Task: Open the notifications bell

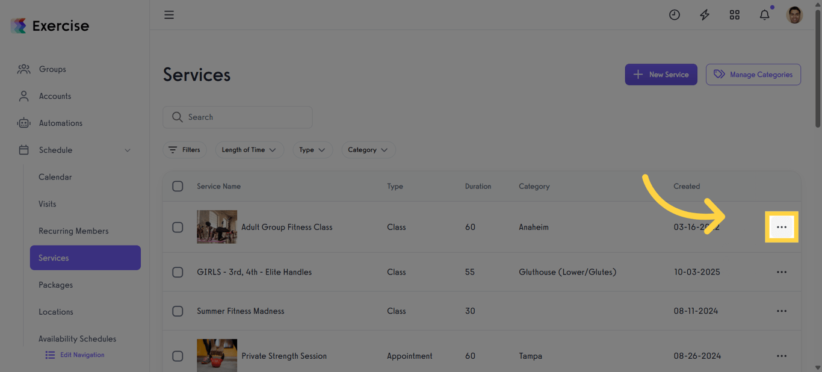Action: (764, 14)
